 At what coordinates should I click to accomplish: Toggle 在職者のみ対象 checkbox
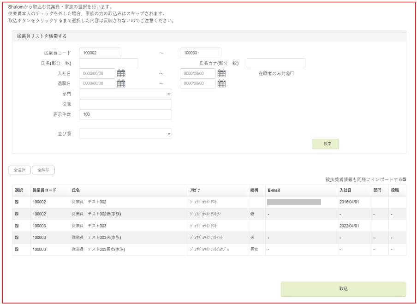pyautogui.click(x=292, y=73)
